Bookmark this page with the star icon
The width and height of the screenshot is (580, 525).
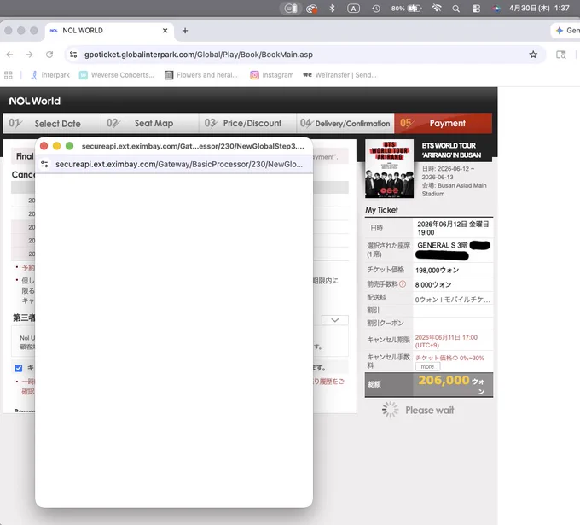click(533, 55)
